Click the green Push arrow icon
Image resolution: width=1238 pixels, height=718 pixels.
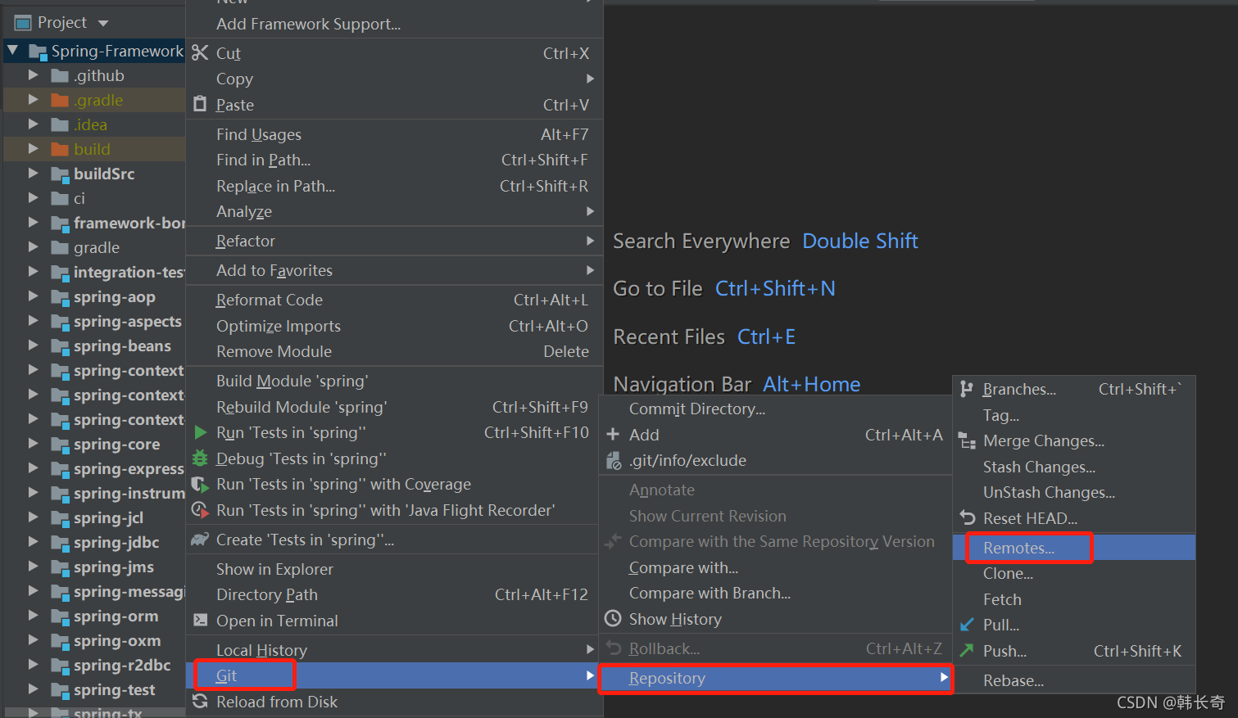pyautogui.click(x=968, y=651)
